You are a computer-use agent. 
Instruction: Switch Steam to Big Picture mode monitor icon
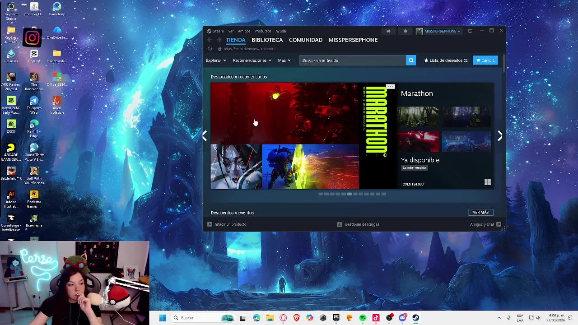[x=470, y=31]
